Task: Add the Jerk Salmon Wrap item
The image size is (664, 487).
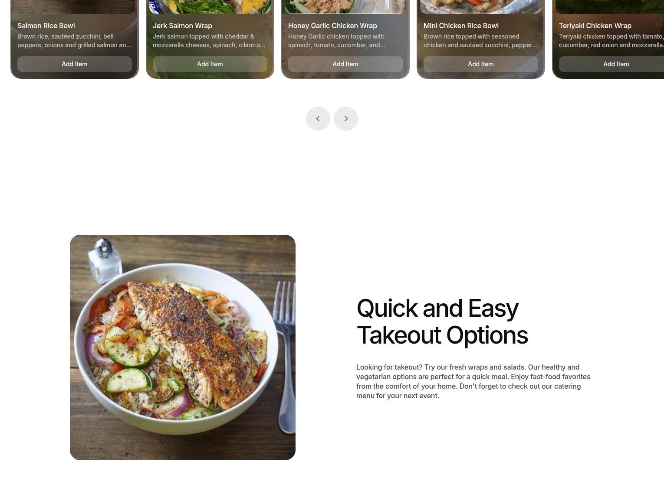Action: click(x=210, y=64)
